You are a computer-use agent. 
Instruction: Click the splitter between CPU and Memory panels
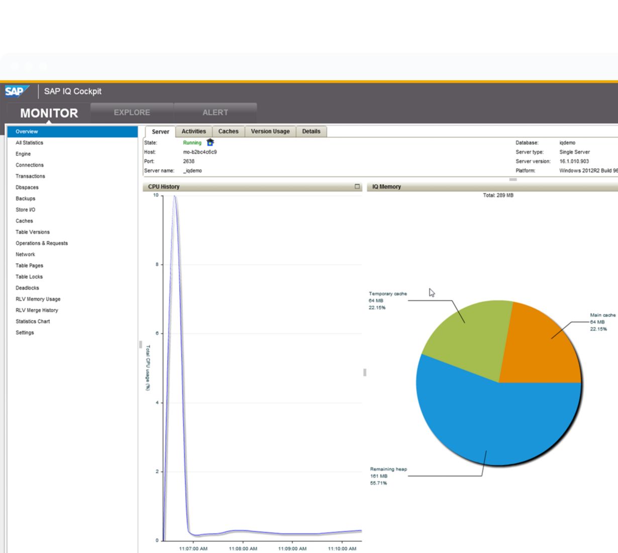tap(365, 373)
